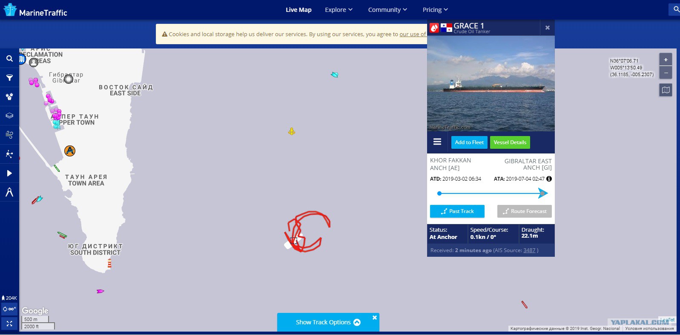Screen dimensions: 680x335
Task: Select the red vessel in the bottom right of map
Action: [525, 304]
